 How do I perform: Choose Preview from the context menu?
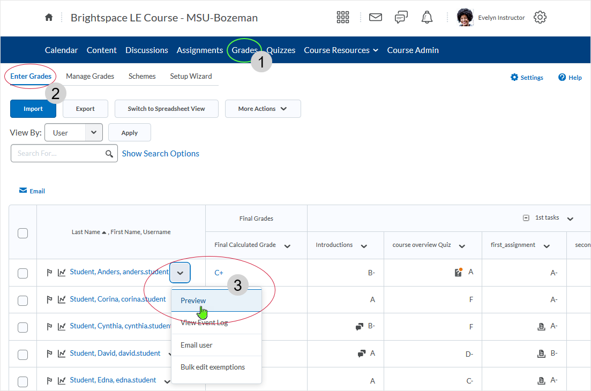coord(216,300)
